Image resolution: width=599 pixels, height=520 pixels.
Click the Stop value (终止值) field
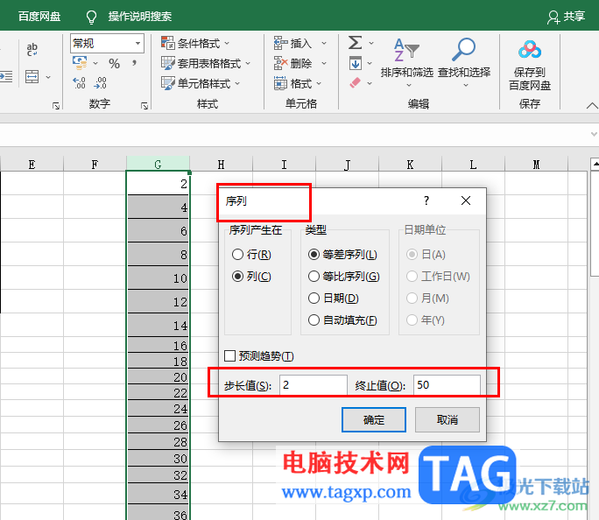[447, 384]
